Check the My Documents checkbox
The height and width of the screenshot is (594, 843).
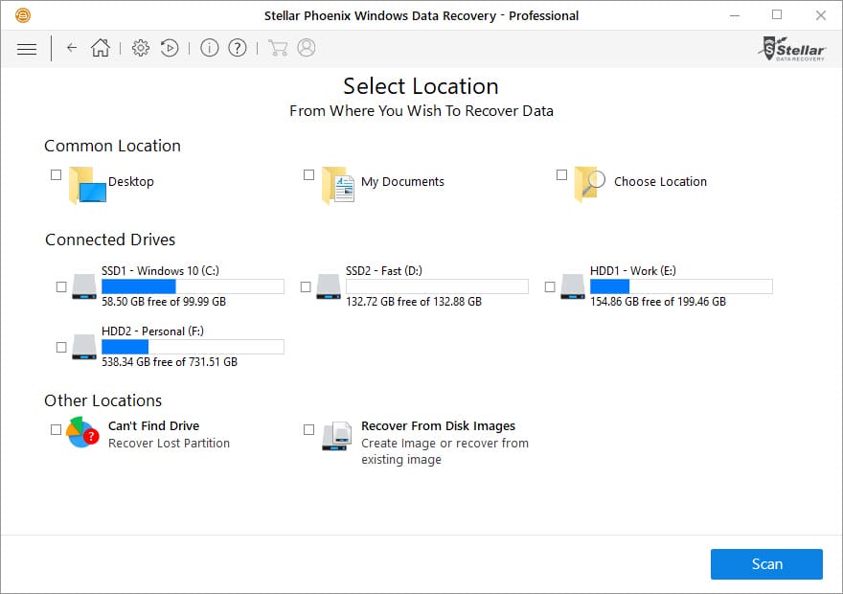coord(308,175)
